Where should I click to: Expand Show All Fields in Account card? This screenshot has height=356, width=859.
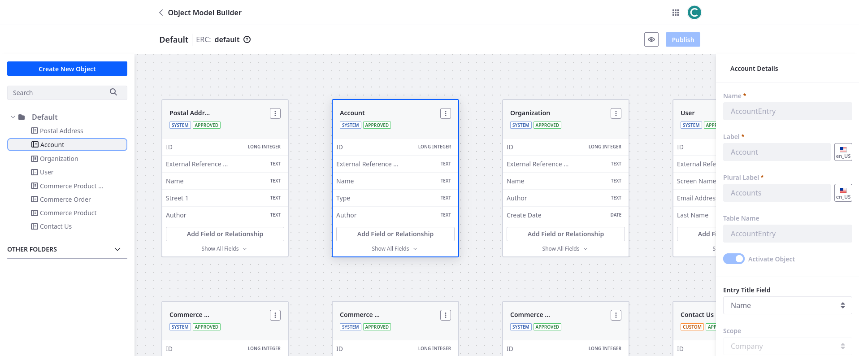click(x=395, y=248)
